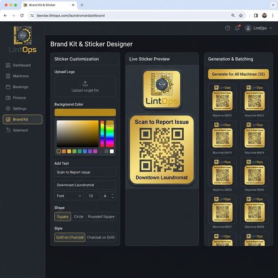This screenshot has width=278, height=278.
Task: Click the font size 13 field
Action: click(x=93, y=196)
